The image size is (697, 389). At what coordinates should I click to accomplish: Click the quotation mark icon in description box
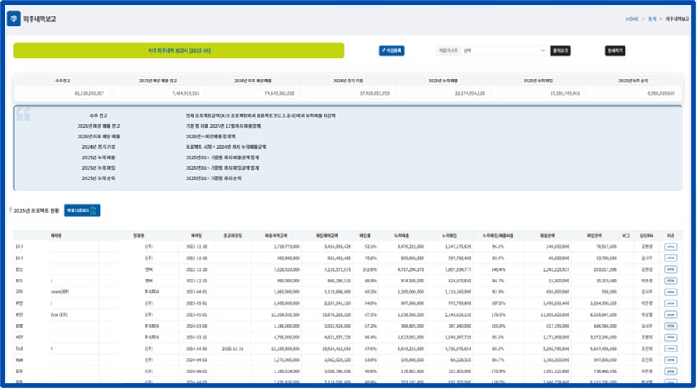23,114
